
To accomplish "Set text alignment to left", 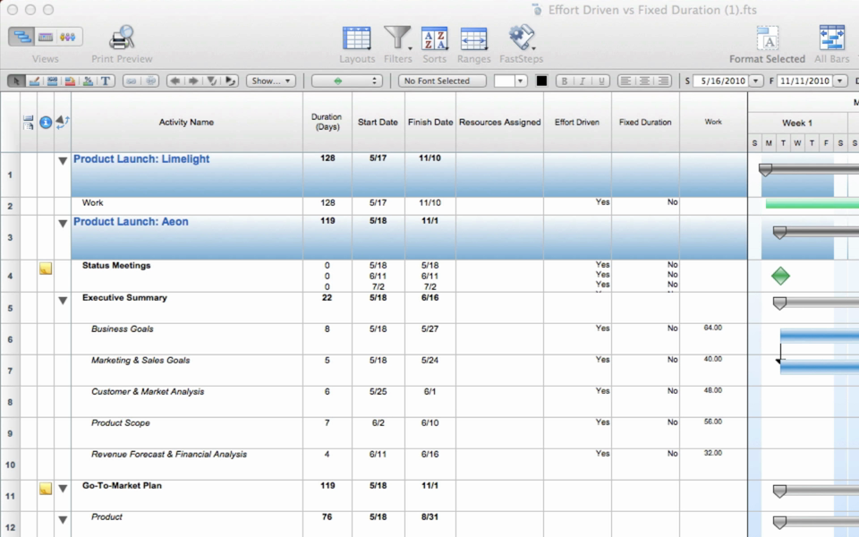I will pos(625,81).
